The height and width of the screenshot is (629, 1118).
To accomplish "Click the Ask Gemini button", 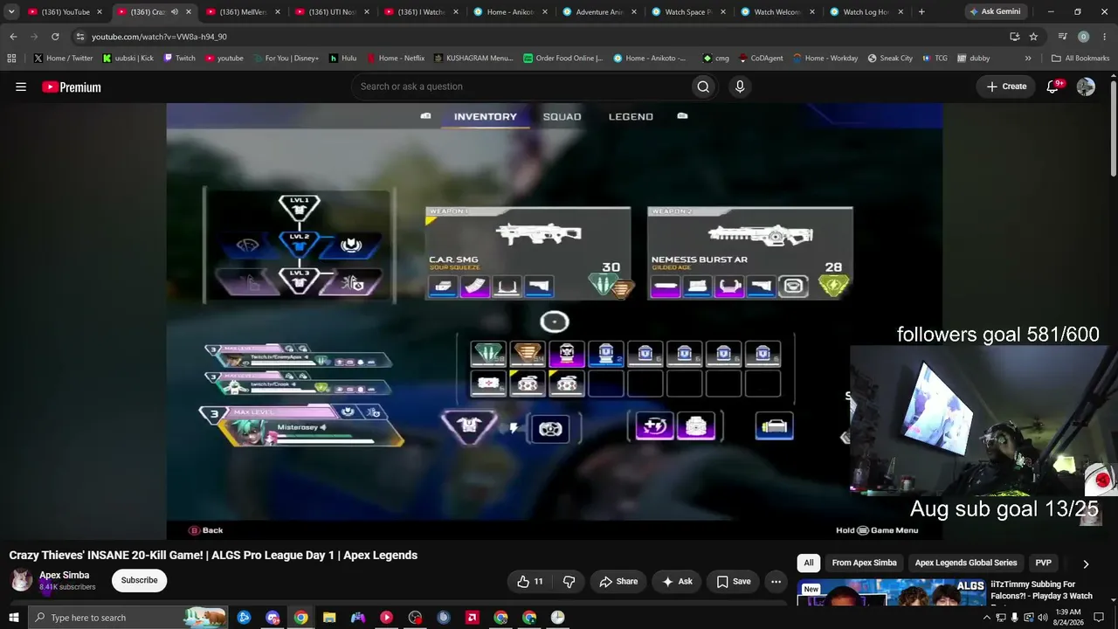I will 994,12.
